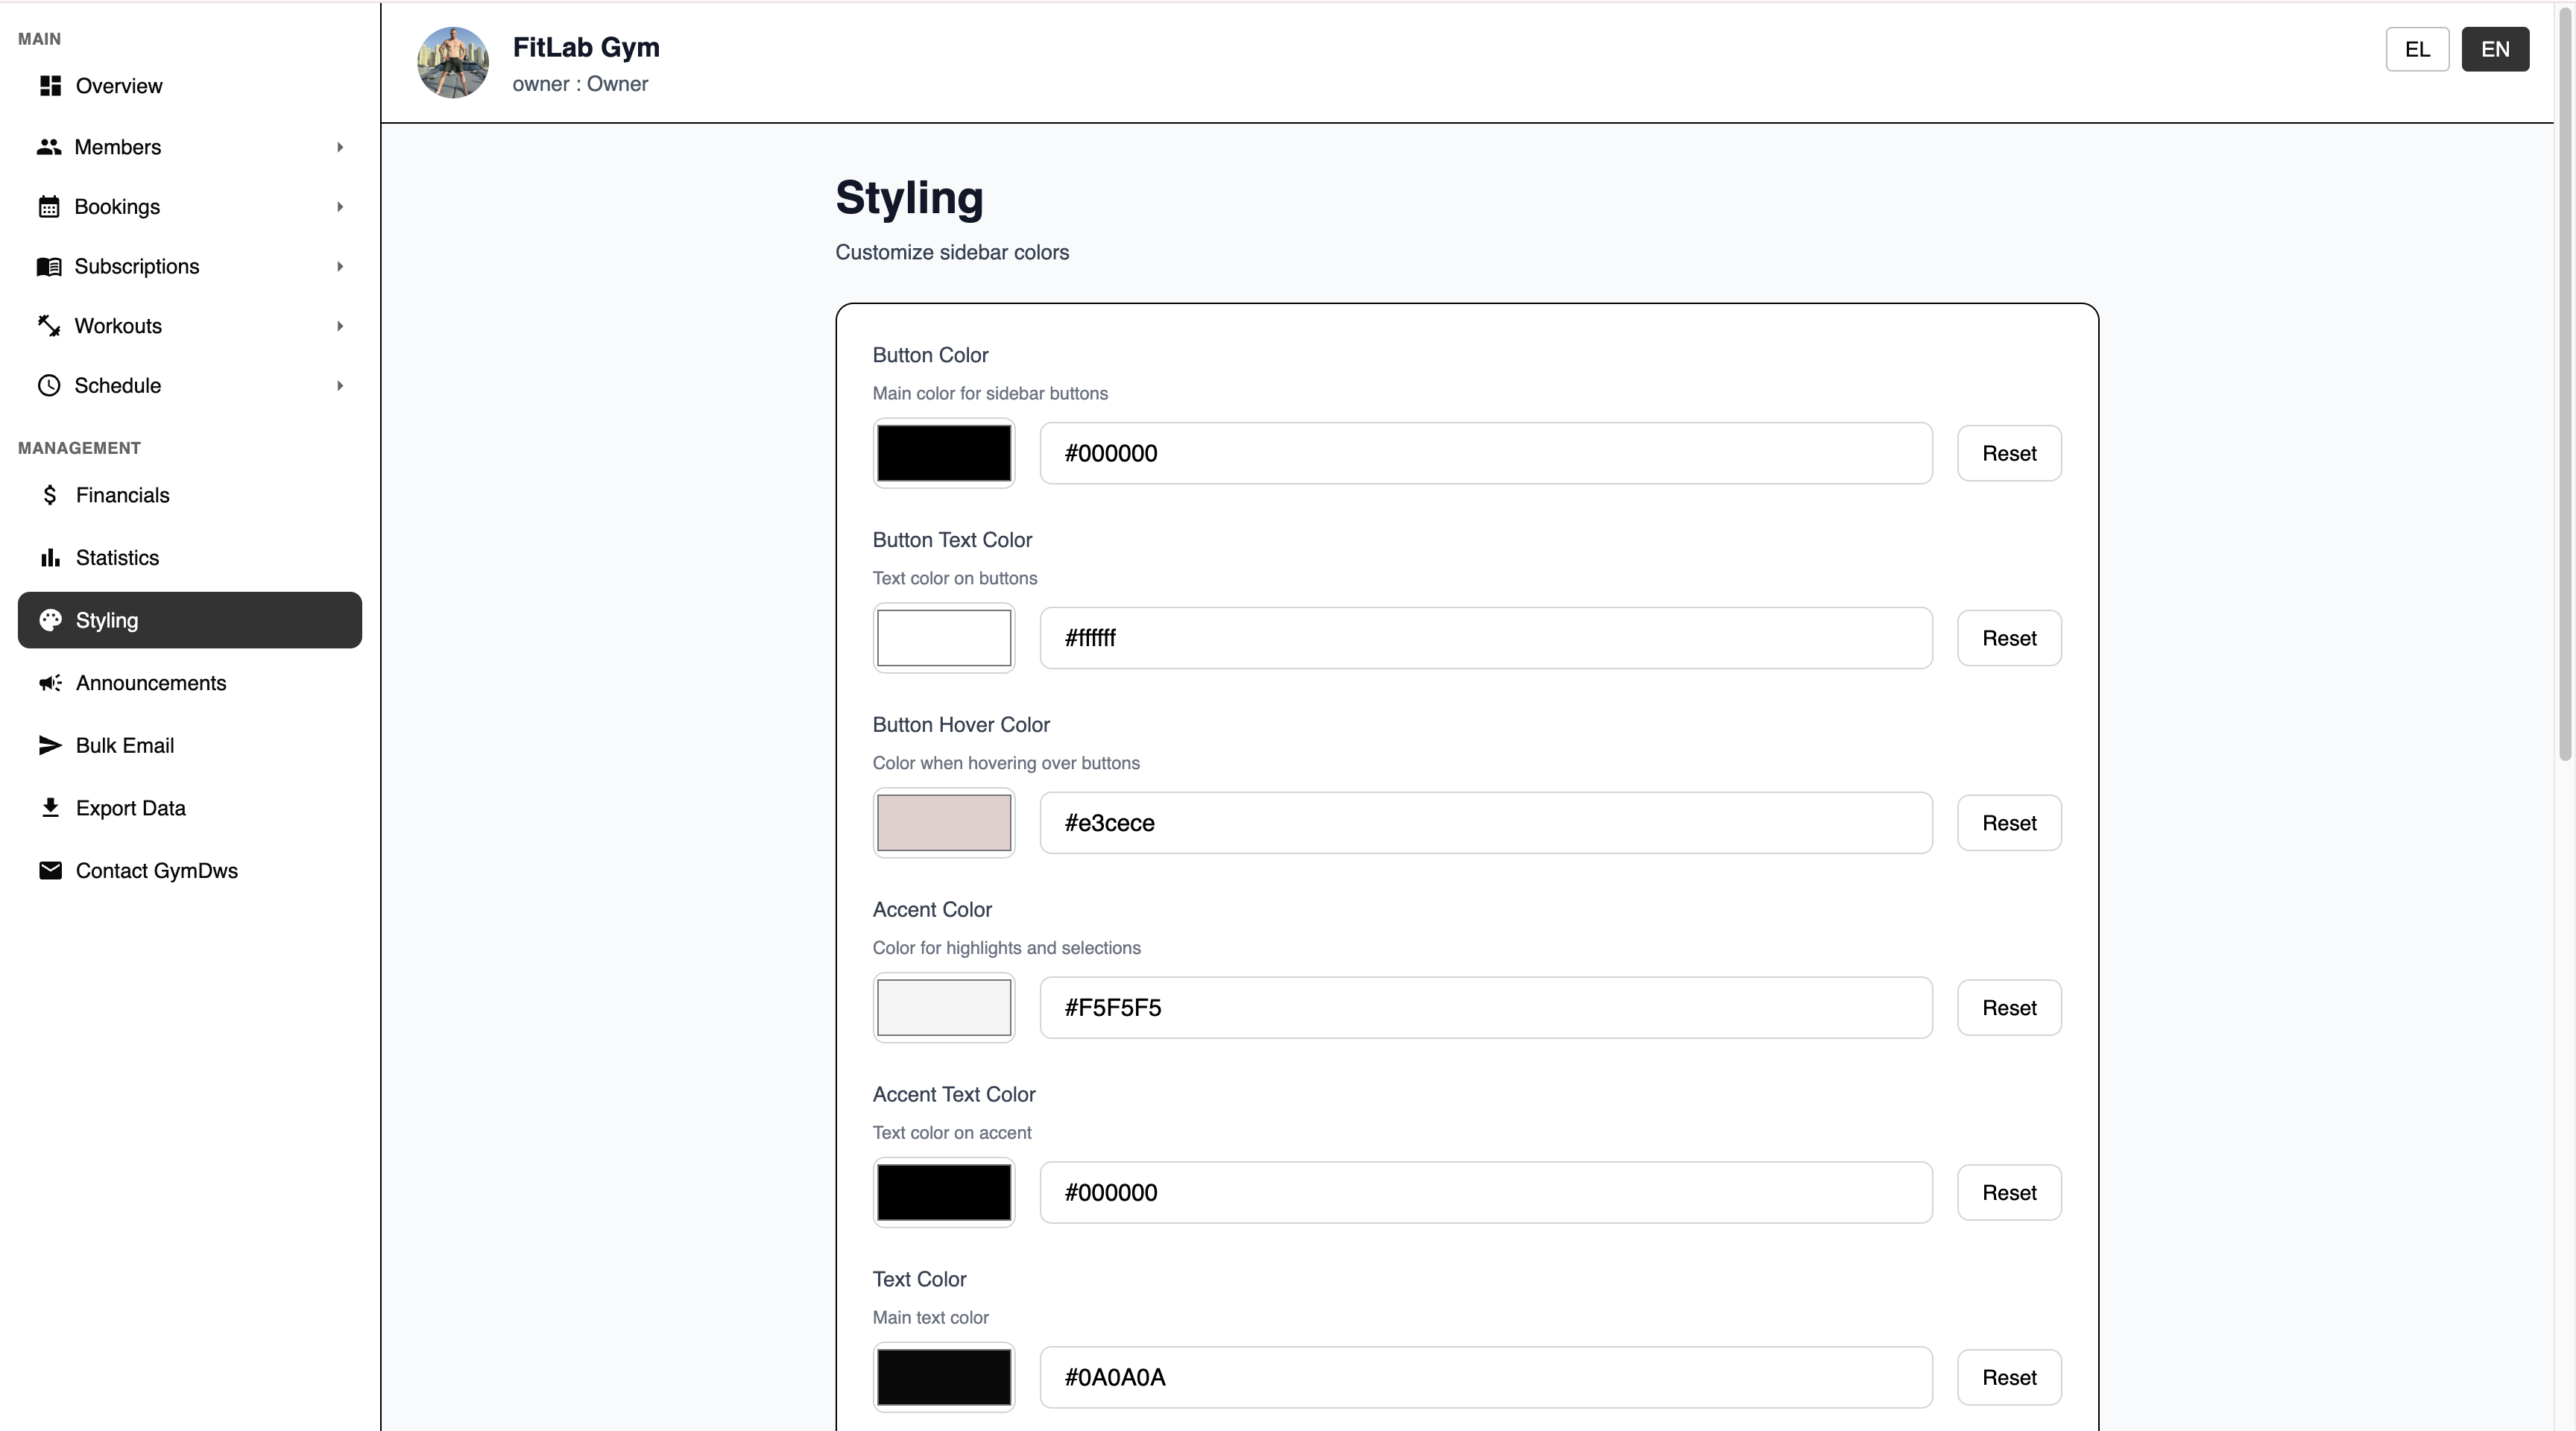Screen dimensions: 2576x1431
Task: Click the FitLab Gym title text
Action: tap(586, 47)
